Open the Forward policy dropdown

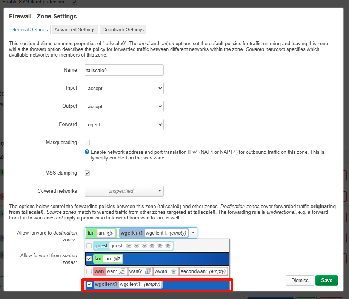point(124,124)
